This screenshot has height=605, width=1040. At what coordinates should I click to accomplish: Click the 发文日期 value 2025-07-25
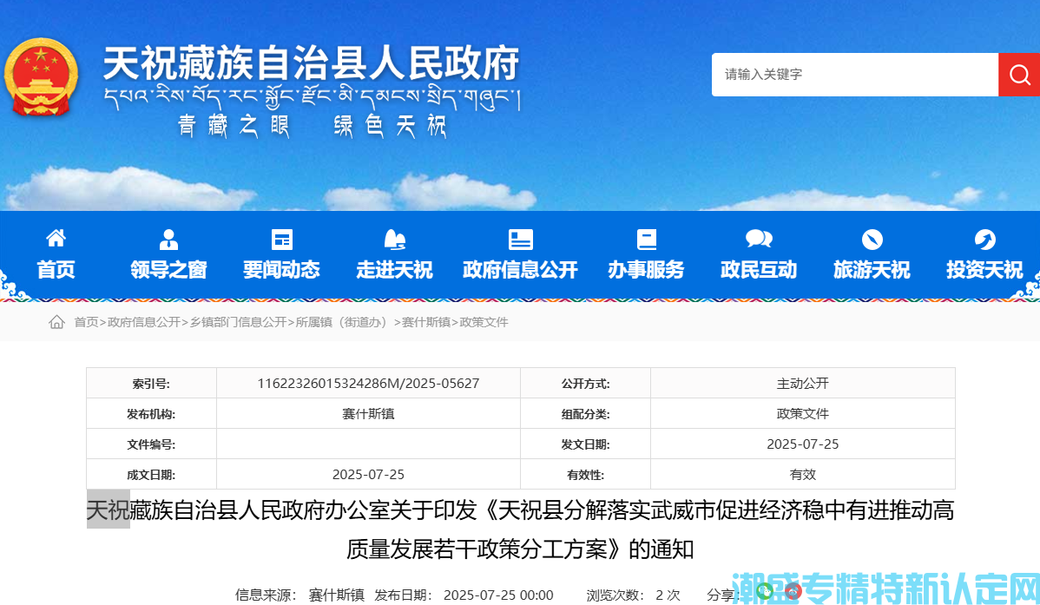click(802, 444)
